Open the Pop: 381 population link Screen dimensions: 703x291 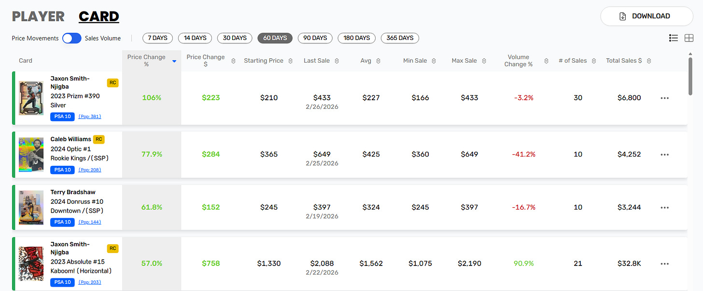[x=90, y=116]
